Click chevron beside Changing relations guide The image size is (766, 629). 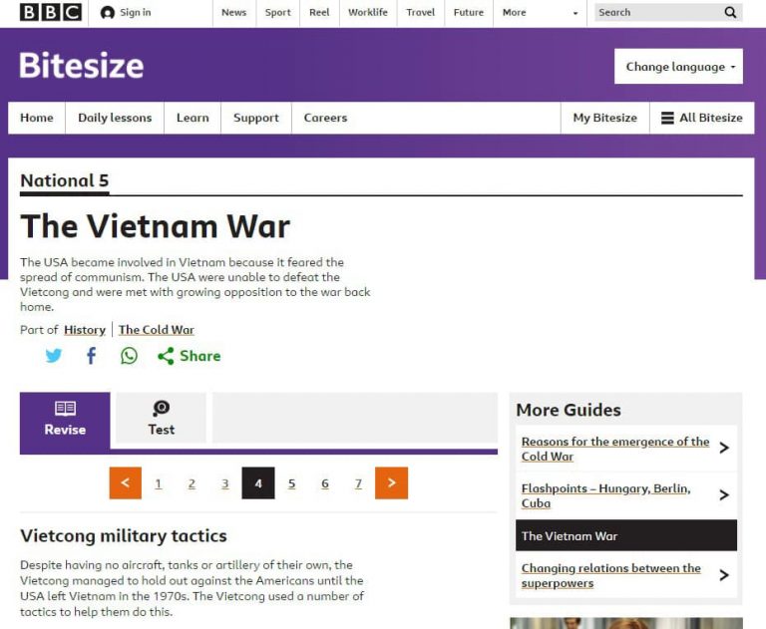(x=724, y=575)
